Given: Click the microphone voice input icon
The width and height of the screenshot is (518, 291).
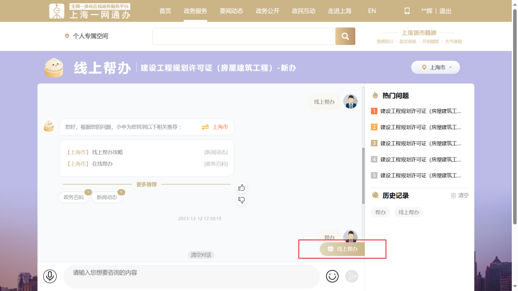Looking at the screenshot, I should (50, 276).
